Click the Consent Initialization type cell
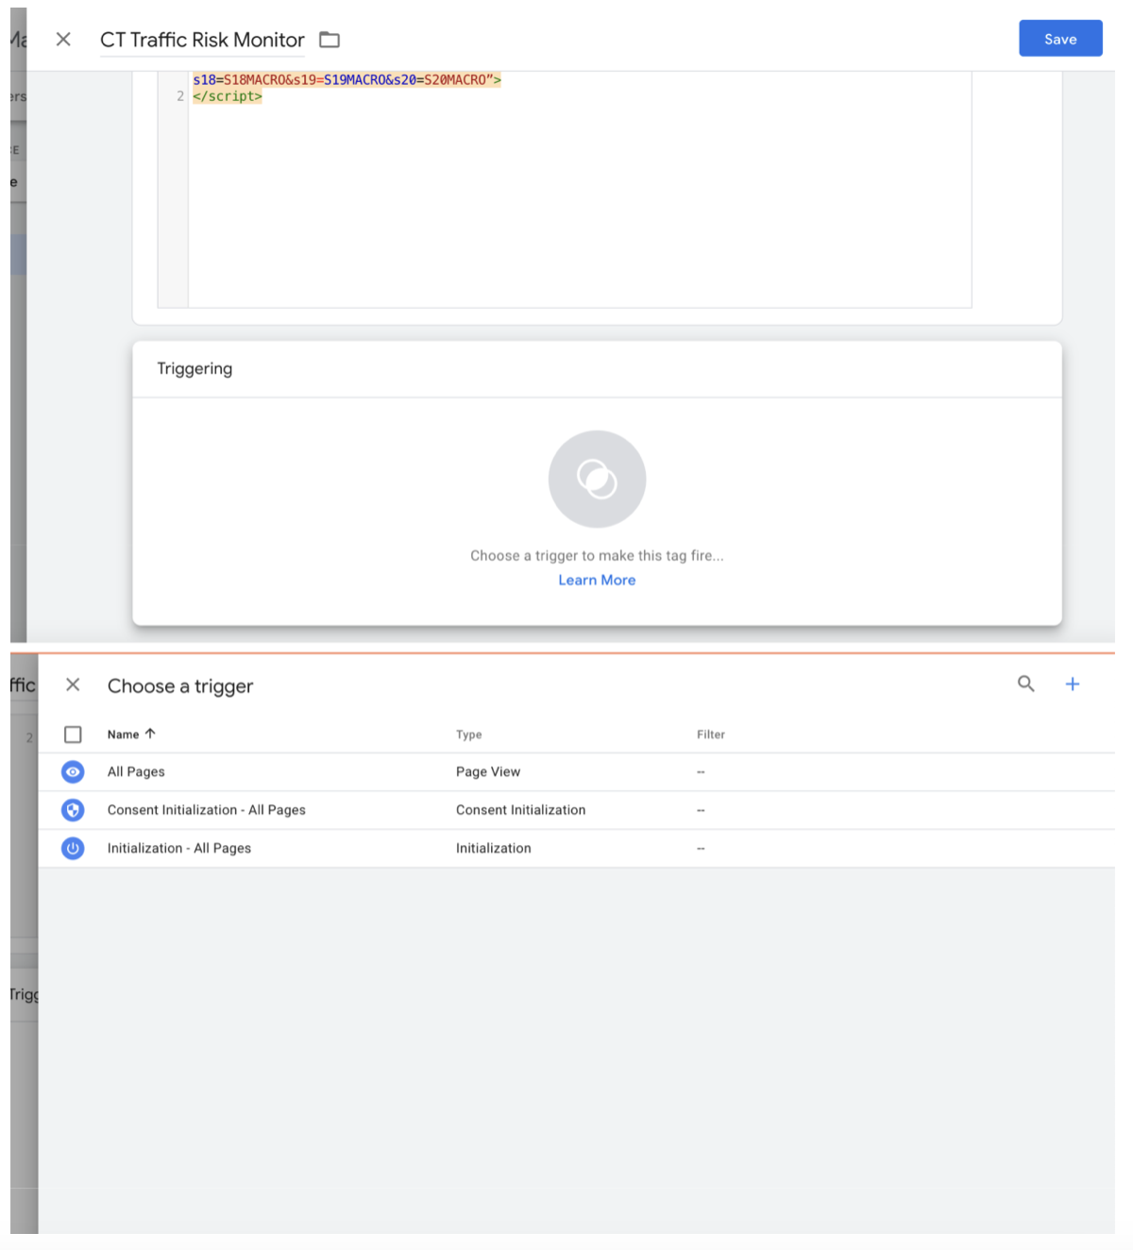 (521, 810)
